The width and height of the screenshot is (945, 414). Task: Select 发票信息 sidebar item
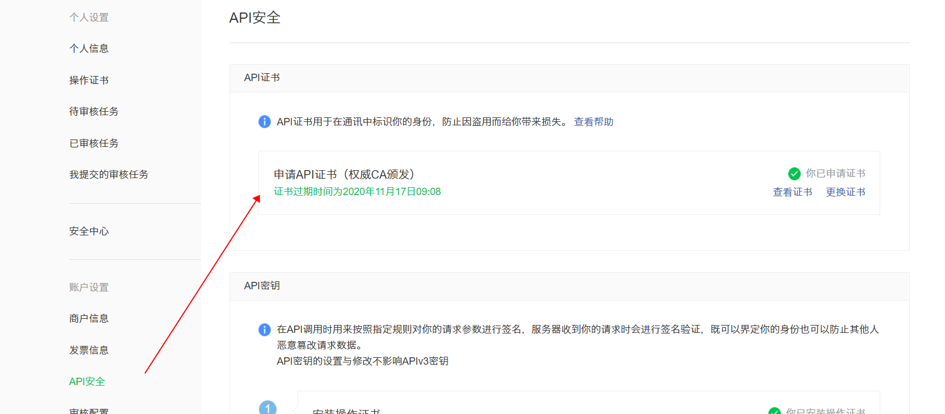(x=89, y=350)
